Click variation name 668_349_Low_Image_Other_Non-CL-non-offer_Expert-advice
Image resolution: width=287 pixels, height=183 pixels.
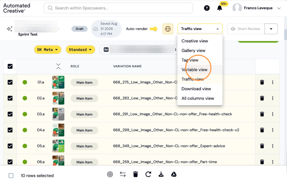pos(169,146)
